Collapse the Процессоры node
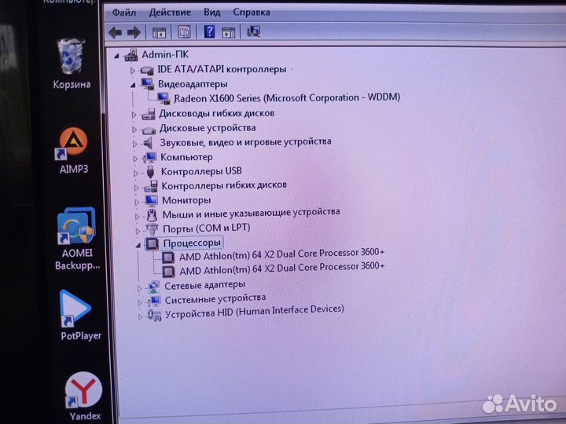 click(138, 244)
